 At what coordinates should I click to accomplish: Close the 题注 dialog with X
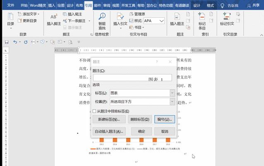tap(170, 62)
